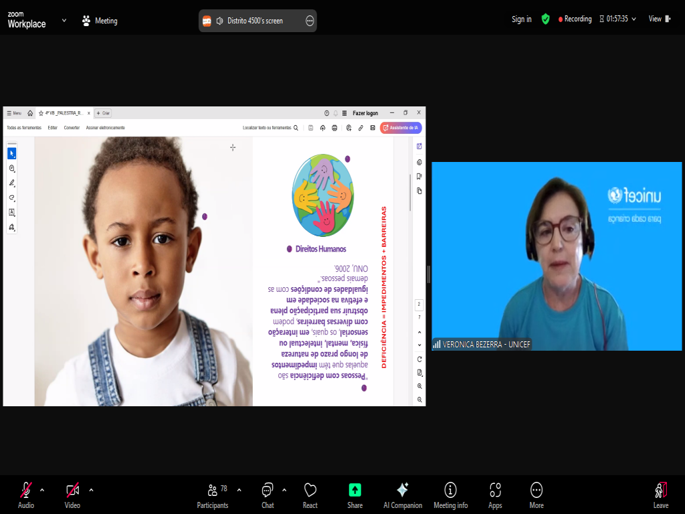Open the Apps panel
Screen dimensions: 685x514
(x=495, y=495)
